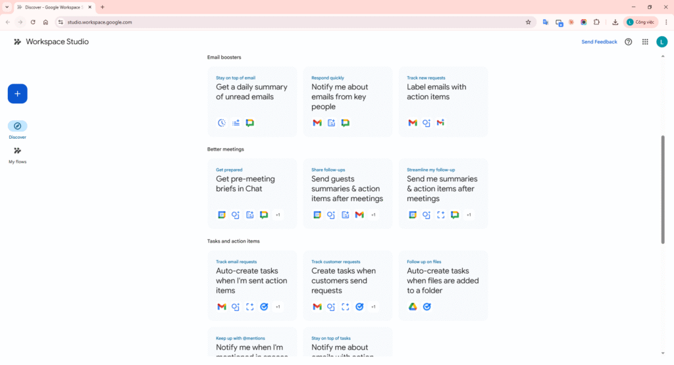Open the My flows sidebar icon
This screenshot has width=674, height=365.
[17, 151]
